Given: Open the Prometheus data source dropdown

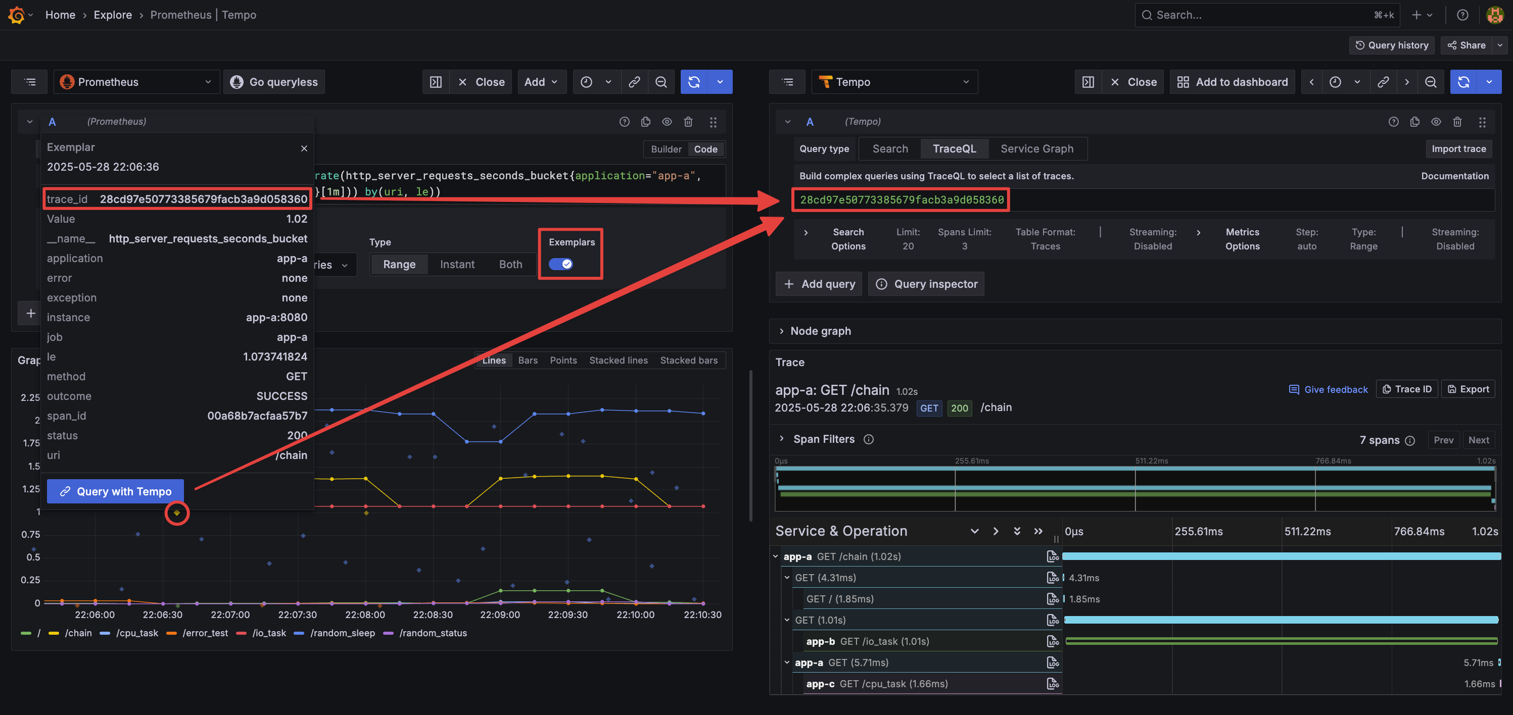Looking at the screenshot, I should tap(136, 82).
